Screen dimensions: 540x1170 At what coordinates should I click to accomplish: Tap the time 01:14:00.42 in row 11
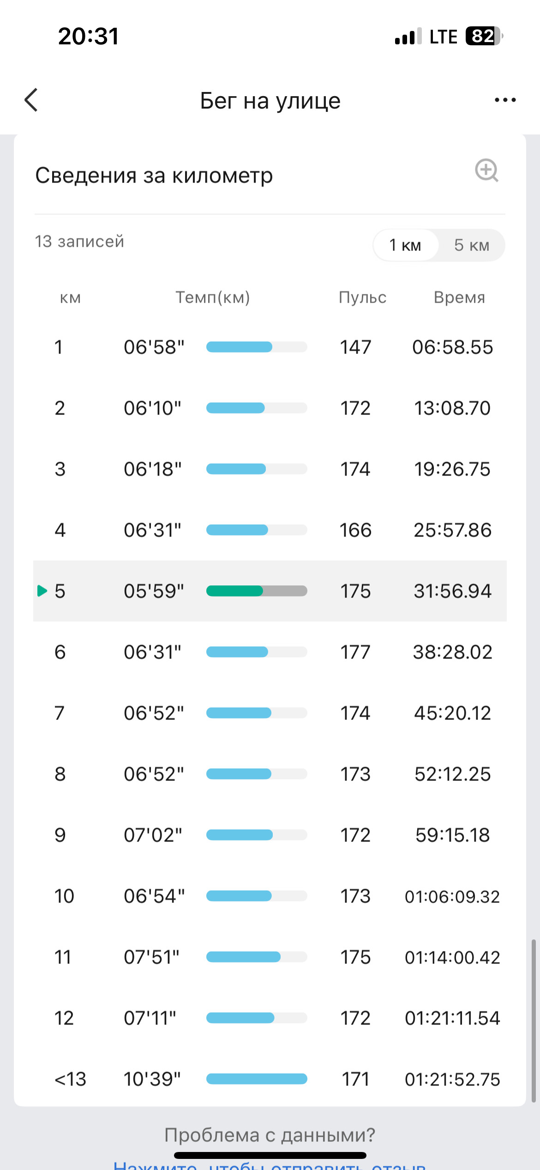click(x=452, y=957)
